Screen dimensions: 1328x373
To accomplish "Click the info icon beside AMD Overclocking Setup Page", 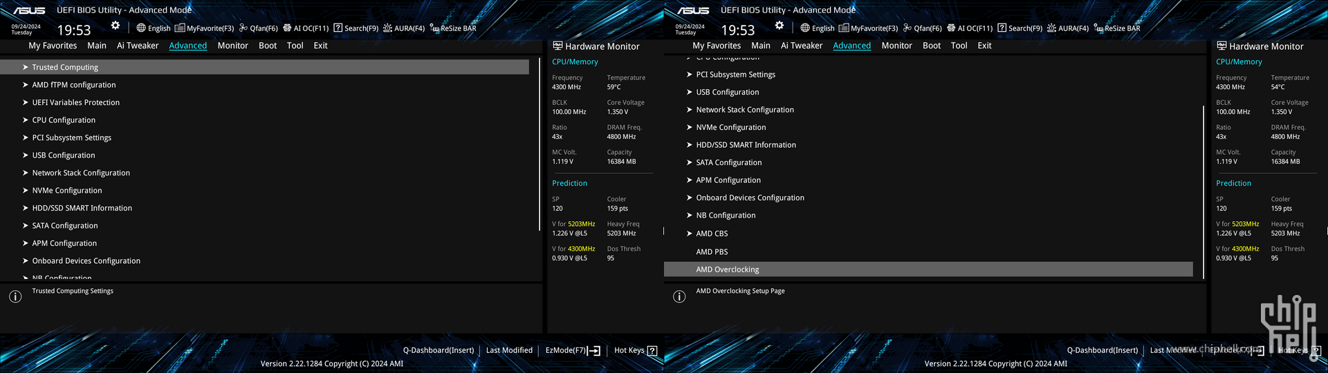I will coord(679,296).
